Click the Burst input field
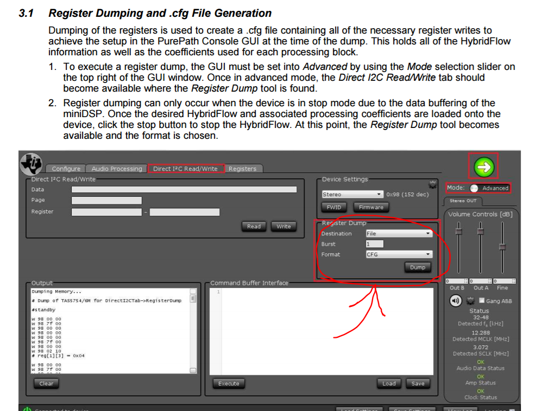536x411 pixels. [x=375, y=244]
